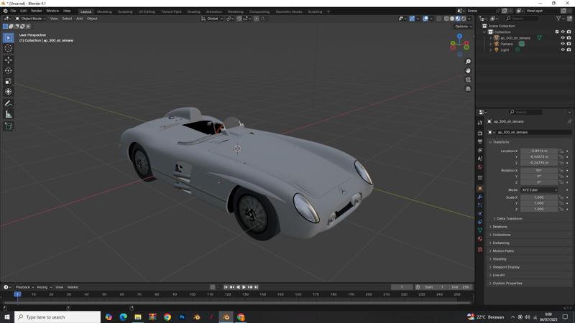The image size is (575, 323).
Task: Select the Select Box tool
Action: tap(9, 38)
